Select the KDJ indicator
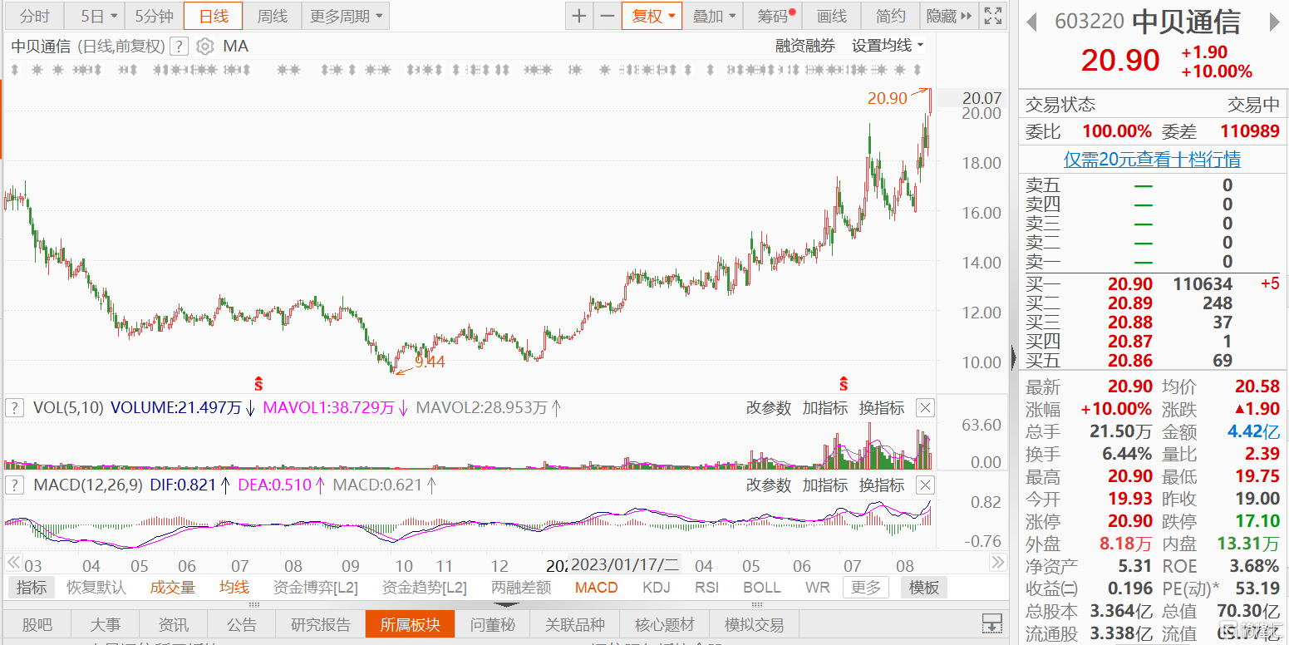The height and width of the screenshot is (645, 1289). (657, 588)
